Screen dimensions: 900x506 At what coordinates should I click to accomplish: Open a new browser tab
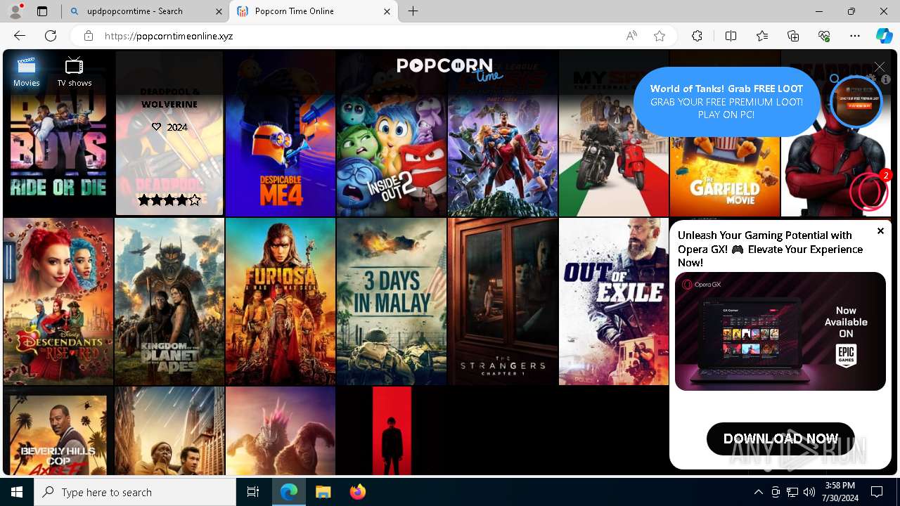[x=413, y=11]
